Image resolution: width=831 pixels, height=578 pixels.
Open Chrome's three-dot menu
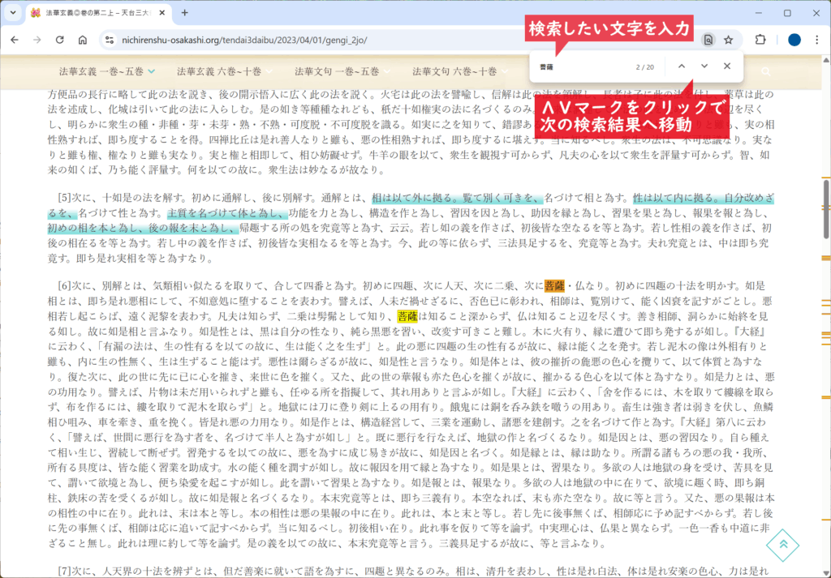tap(816, 40)
